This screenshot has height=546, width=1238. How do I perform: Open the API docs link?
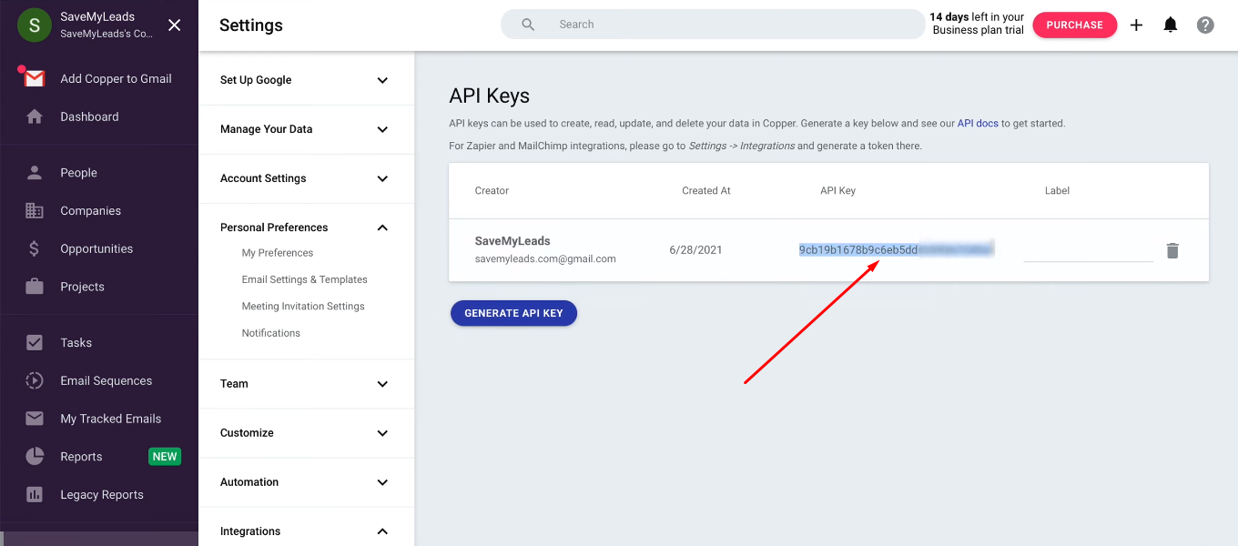(x=978, y=123)
